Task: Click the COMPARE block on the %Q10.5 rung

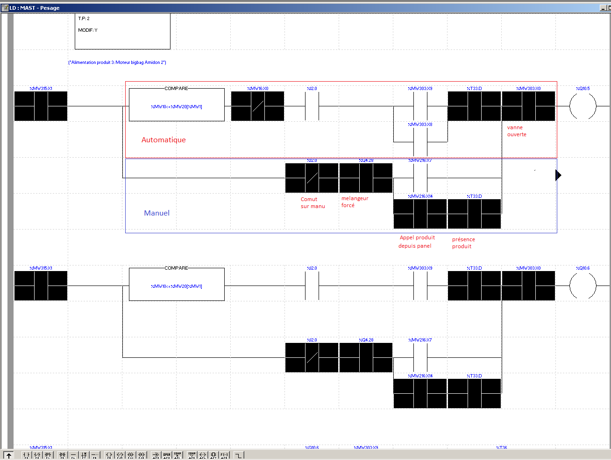Action: click(177, 105)
